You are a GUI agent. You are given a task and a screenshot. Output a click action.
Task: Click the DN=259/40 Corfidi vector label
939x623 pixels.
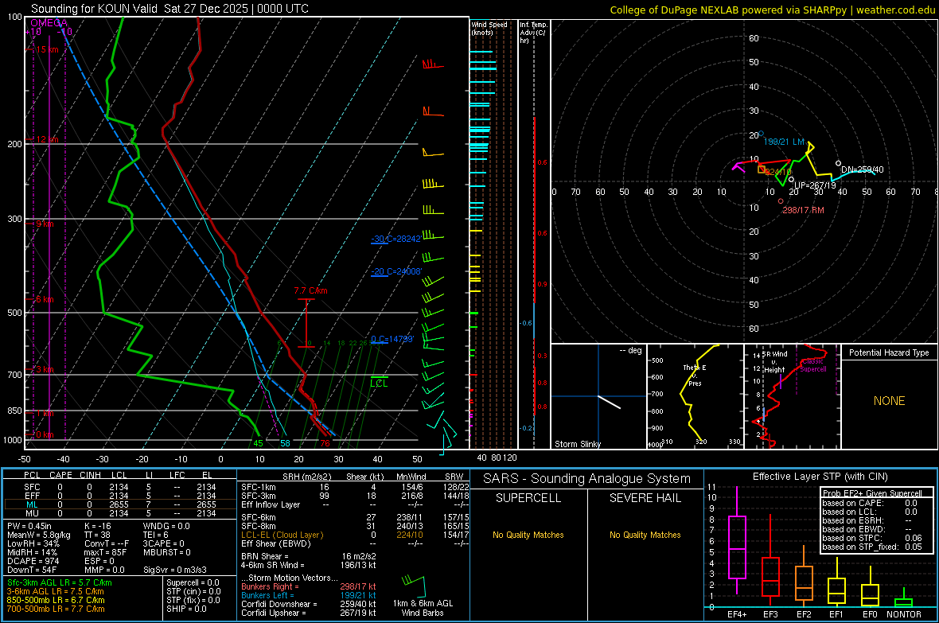[863, 169]
